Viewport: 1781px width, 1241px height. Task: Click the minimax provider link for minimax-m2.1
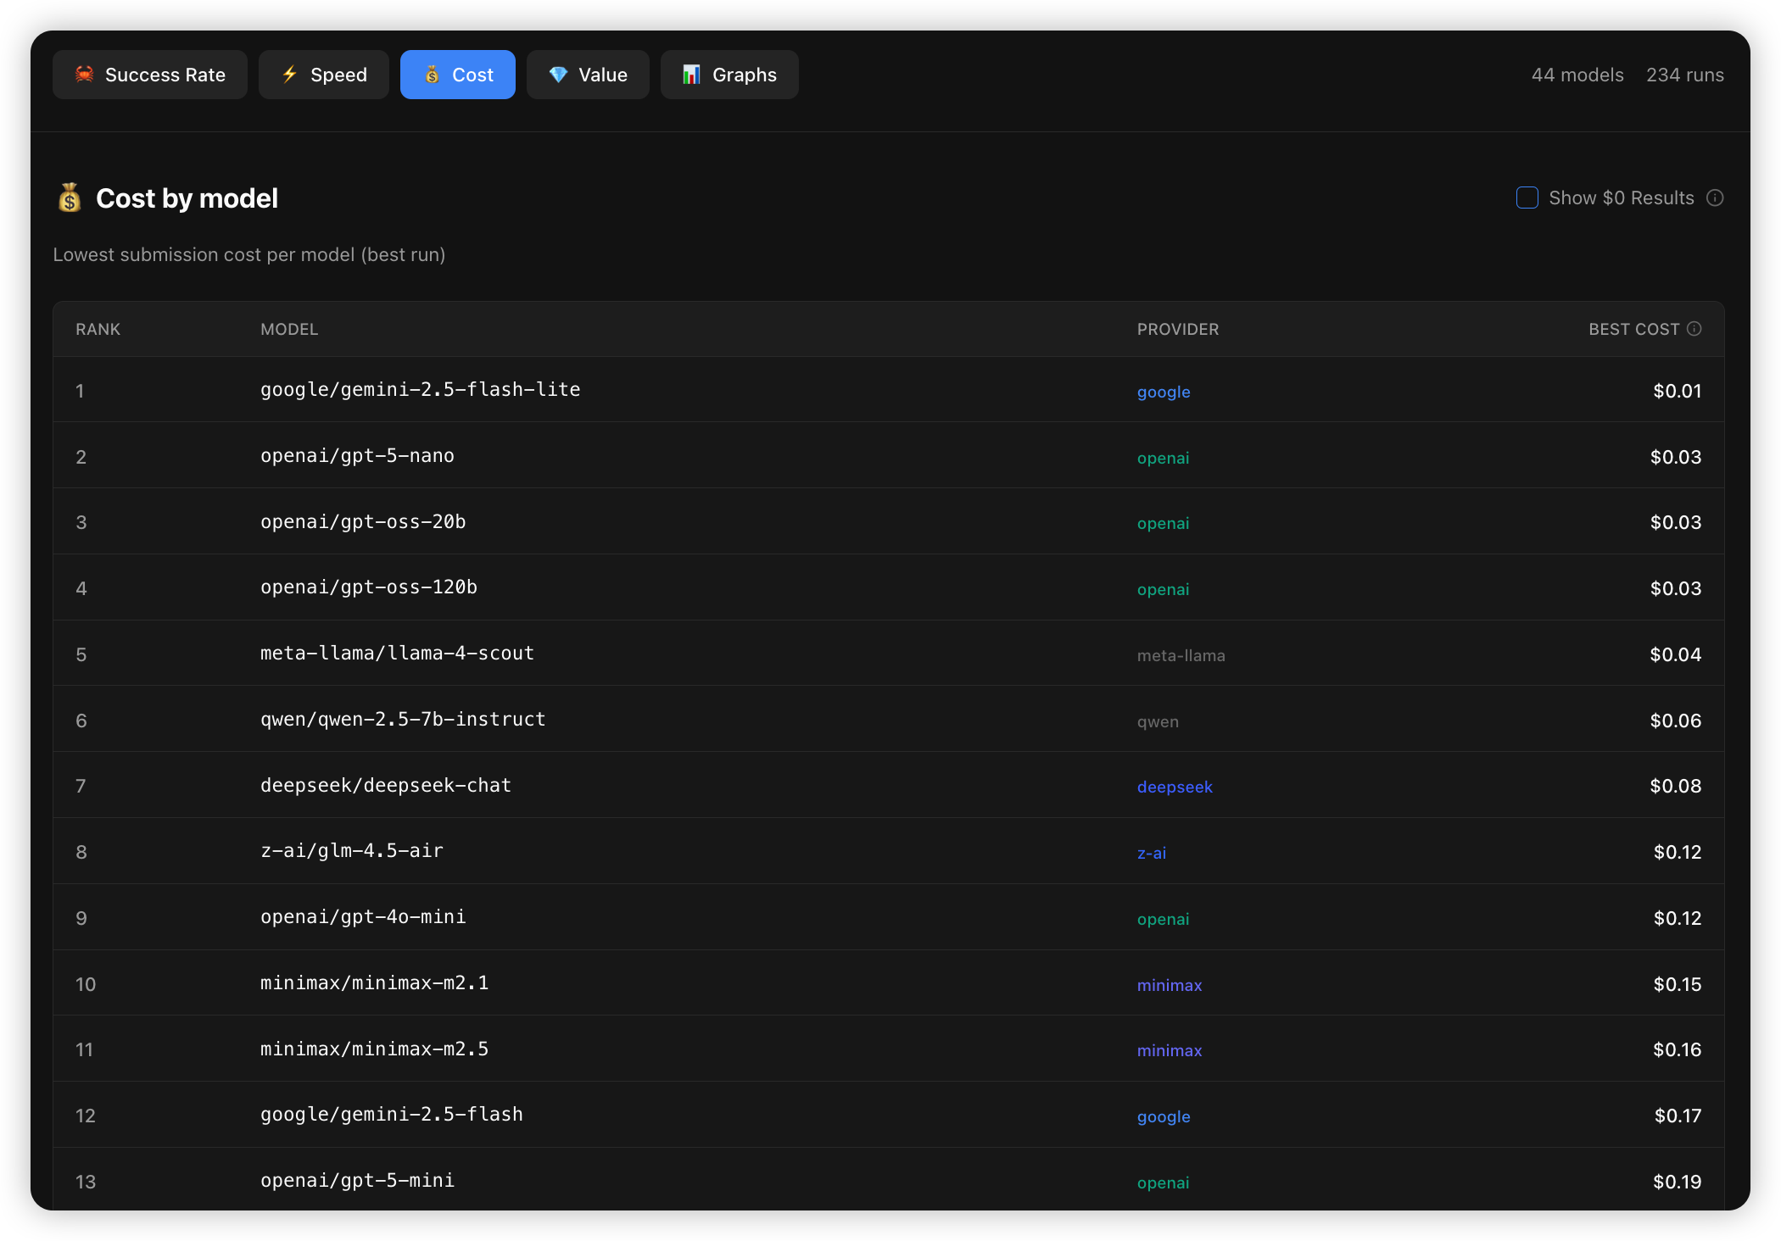[1170, 985]
